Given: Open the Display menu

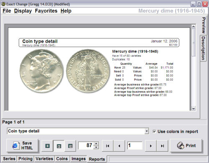Looking at the screenshot, I should [23, 11].
